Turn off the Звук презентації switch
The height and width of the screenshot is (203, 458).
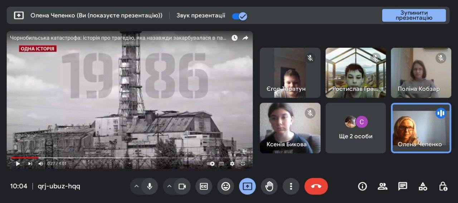point(239,16)
